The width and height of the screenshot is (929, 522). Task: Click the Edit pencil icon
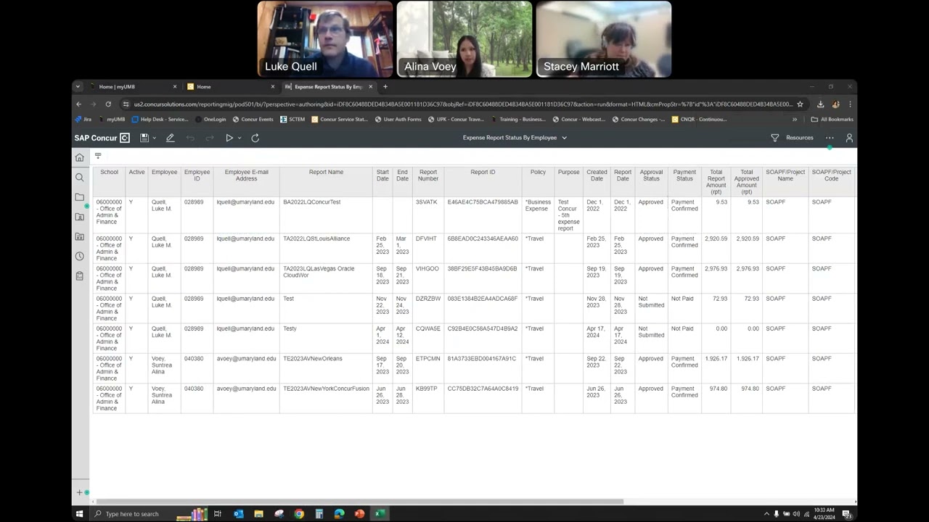pyautogui.click(x=170, y=138)
